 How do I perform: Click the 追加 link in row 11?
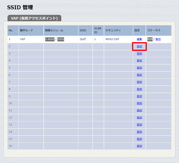coord(139,111)
